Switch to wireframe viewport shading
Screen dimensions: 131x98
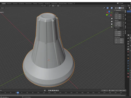(118, 8)
